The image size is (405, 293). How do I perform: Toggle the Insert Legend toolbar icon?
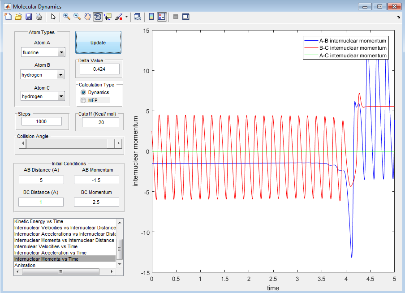click(162, 17)
